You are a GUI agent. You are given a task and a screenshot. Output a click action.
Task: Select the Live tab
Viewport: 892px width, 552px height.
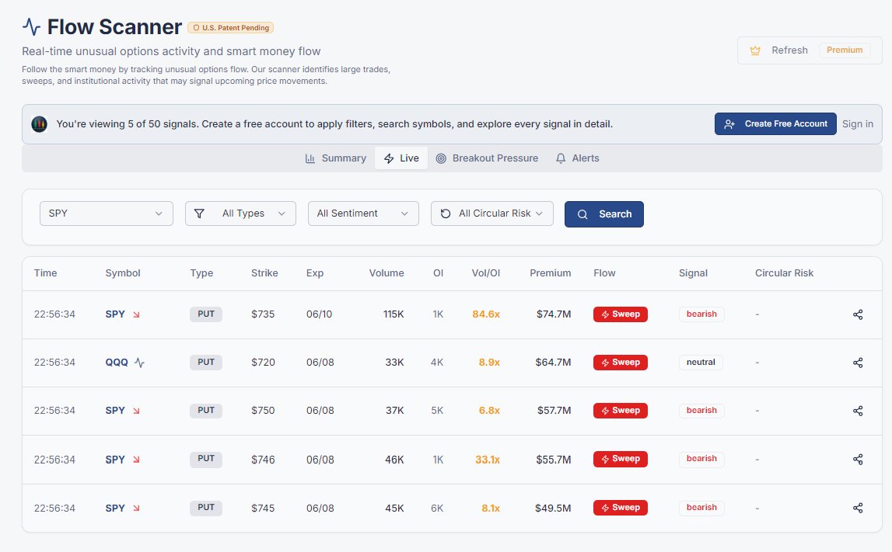coord(401,158)
